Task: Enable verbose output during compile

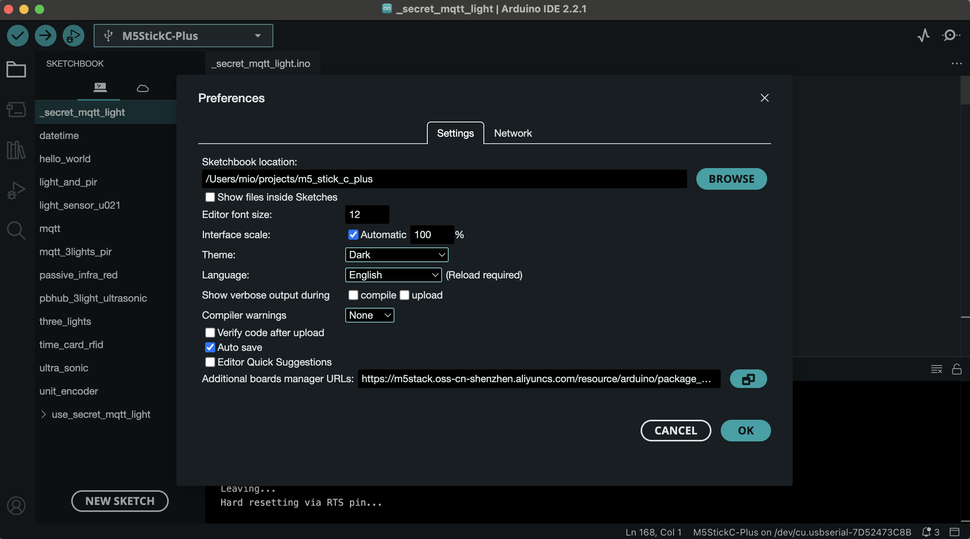Action: (x=353, y=295)
